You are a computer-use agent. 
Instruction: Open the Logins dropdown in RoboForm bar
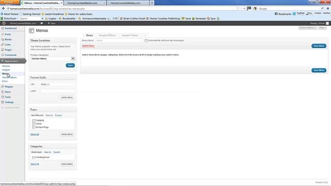tap(52, 19)
